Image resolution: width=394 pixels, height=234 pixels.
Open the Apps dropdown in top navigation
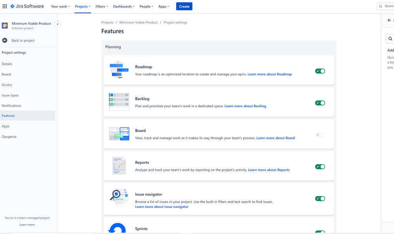(164, 7)
